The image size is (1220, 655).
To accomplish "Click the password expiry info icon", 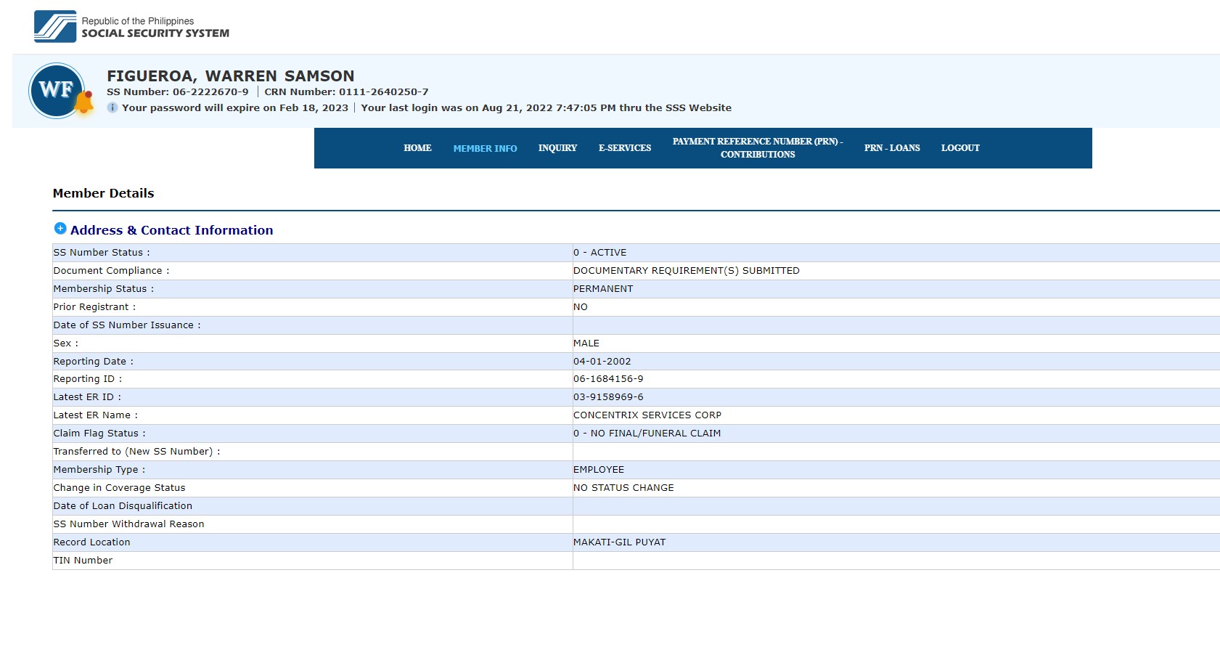I will click(112, 107).
